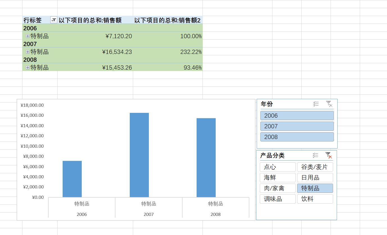Select 饮料 in the 产品分类 slicer
Viewport: 387px width, 235px height.
coord(315,199)
